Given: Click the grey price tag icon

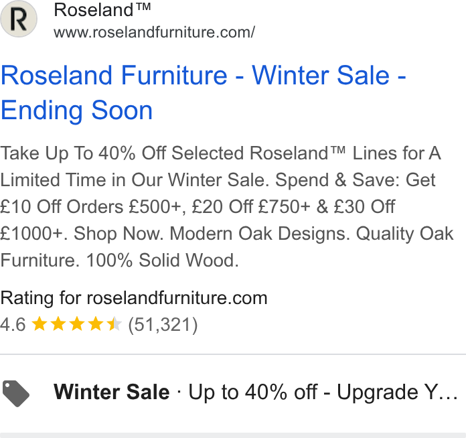Looking at the screenshot, I should 16,393.
